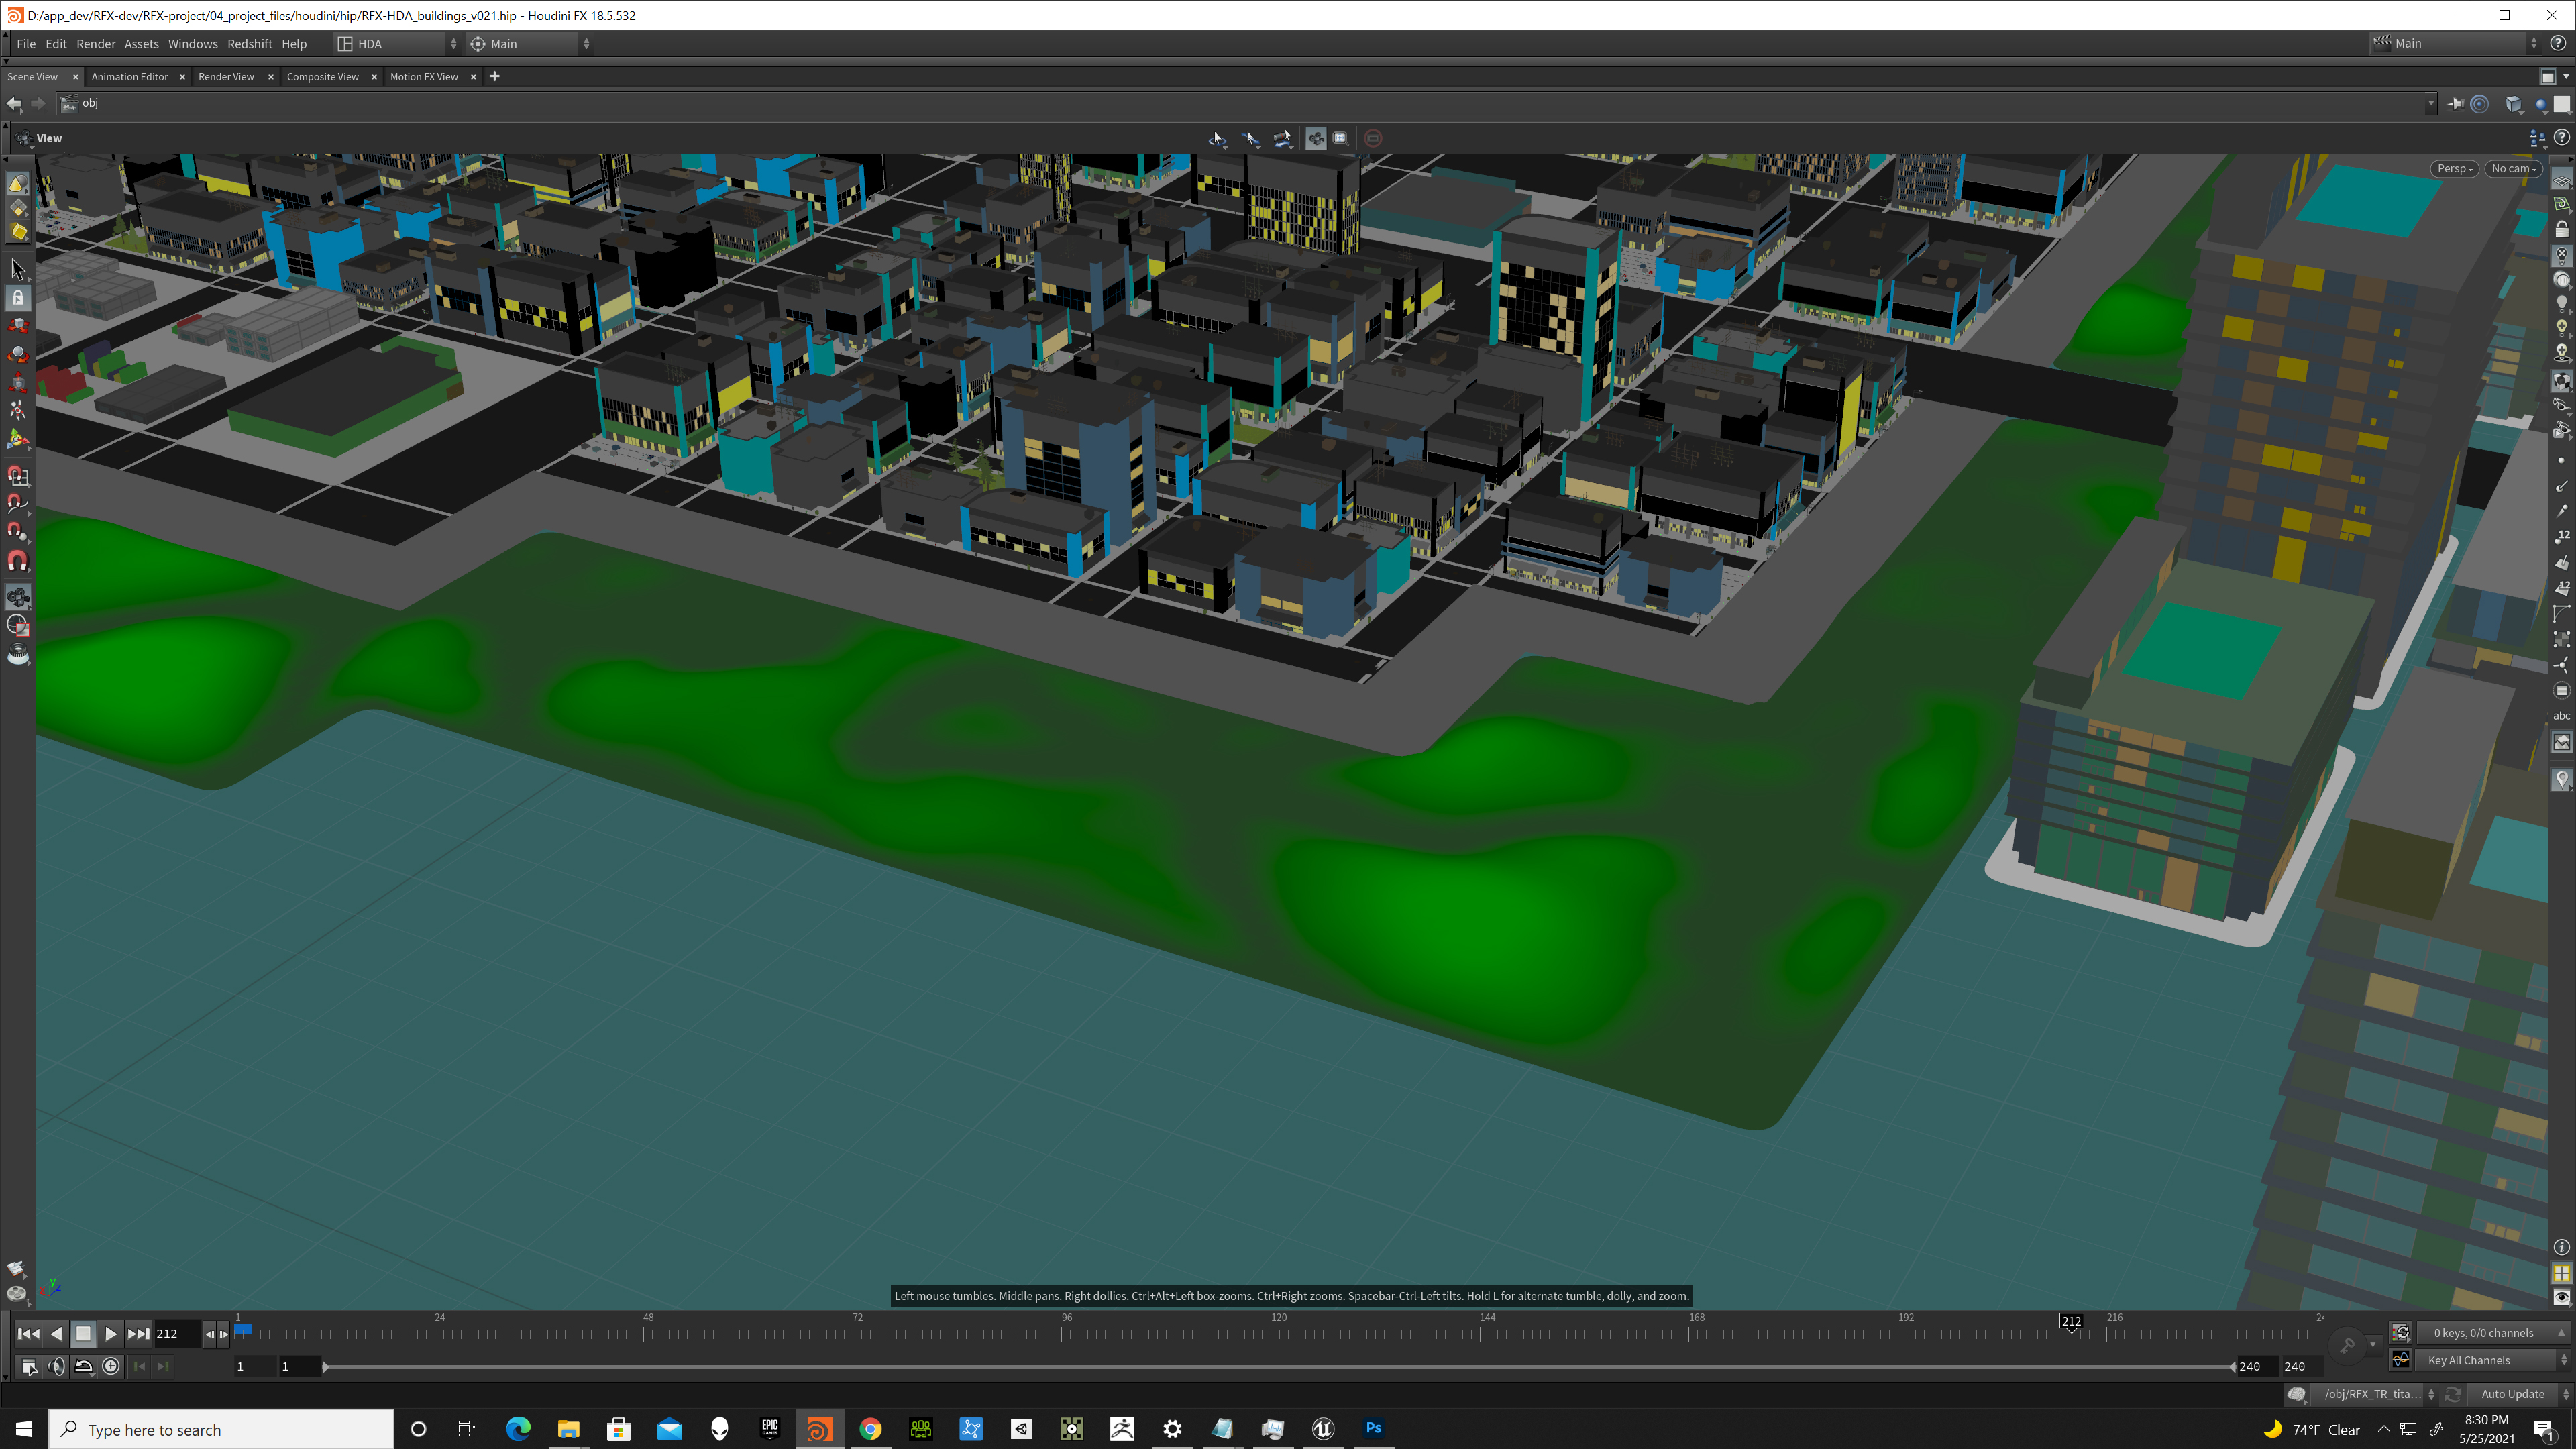Open the Main radial menu dropdown
The height and width of the screenshot is (1449, 2576).
click(x=530, y=44)
